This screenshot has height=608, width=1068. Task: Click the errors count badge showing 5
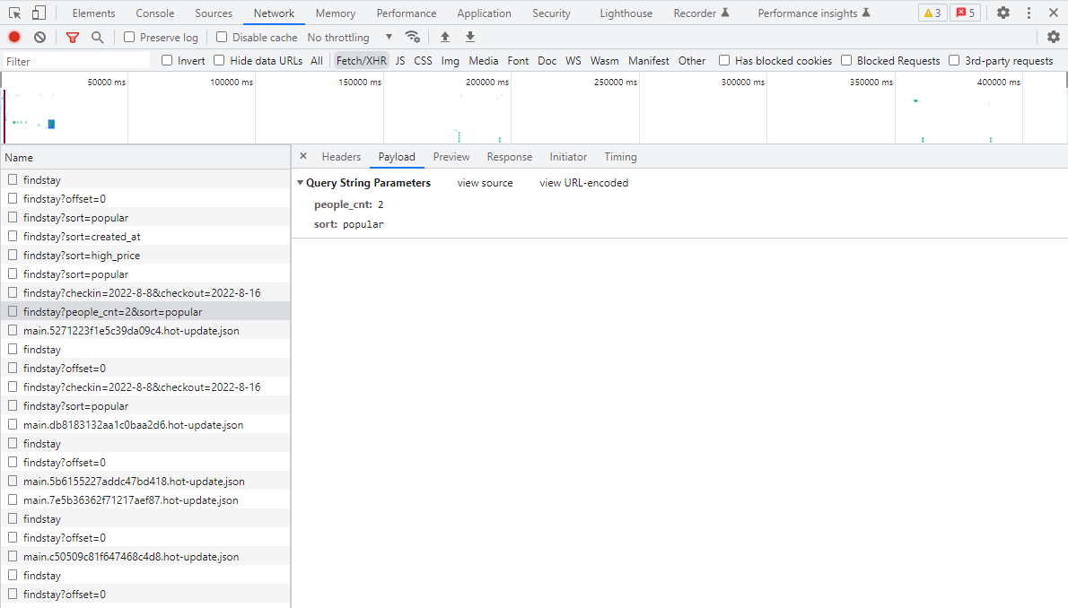click(965, 13)
